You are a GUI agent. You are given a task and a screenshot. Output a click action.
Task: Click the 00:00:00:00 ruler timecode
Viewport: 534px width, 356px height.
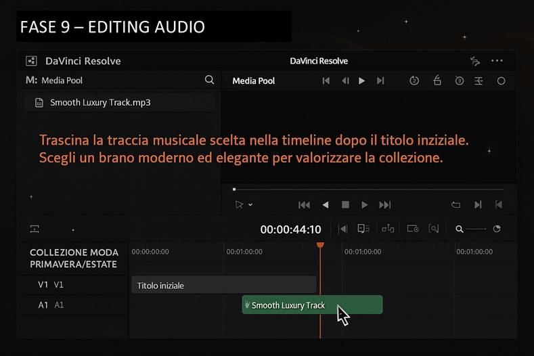pos(150,252)
